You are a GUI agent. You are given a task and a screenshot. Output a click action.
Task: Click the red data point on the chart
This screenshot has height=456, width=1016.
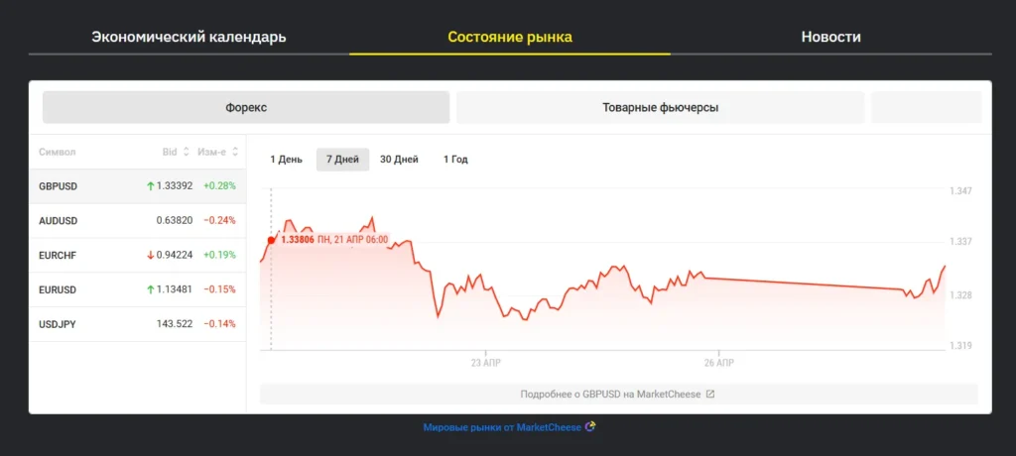pos(271,239)
